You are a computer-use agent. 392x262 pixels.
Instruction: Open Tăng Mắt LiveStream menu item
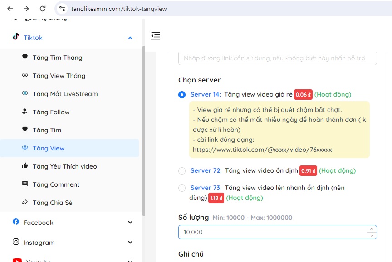[x=65, y=94]
